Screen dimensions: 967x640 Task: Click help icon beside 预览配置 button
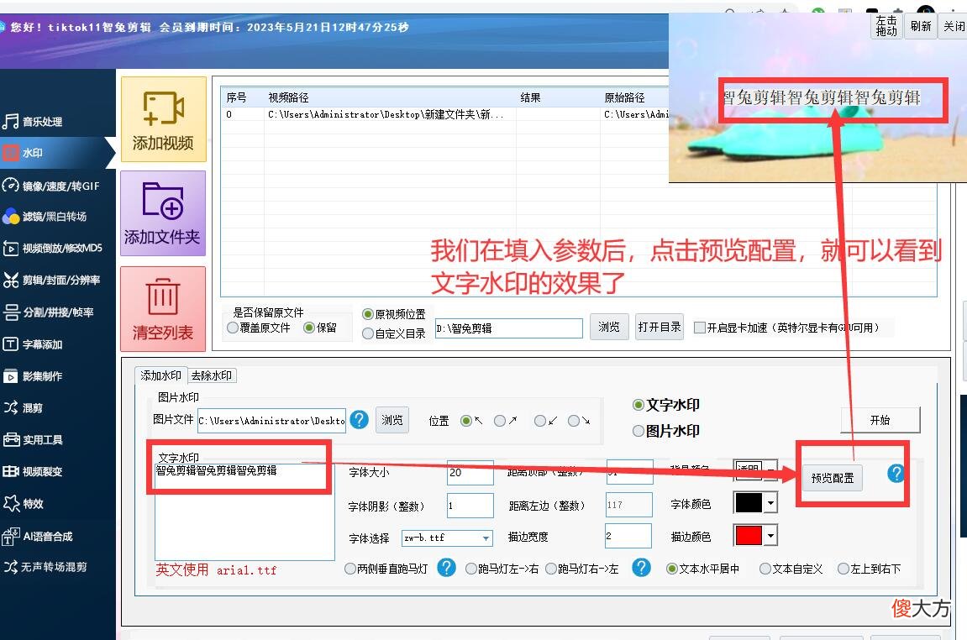[896, 474]
